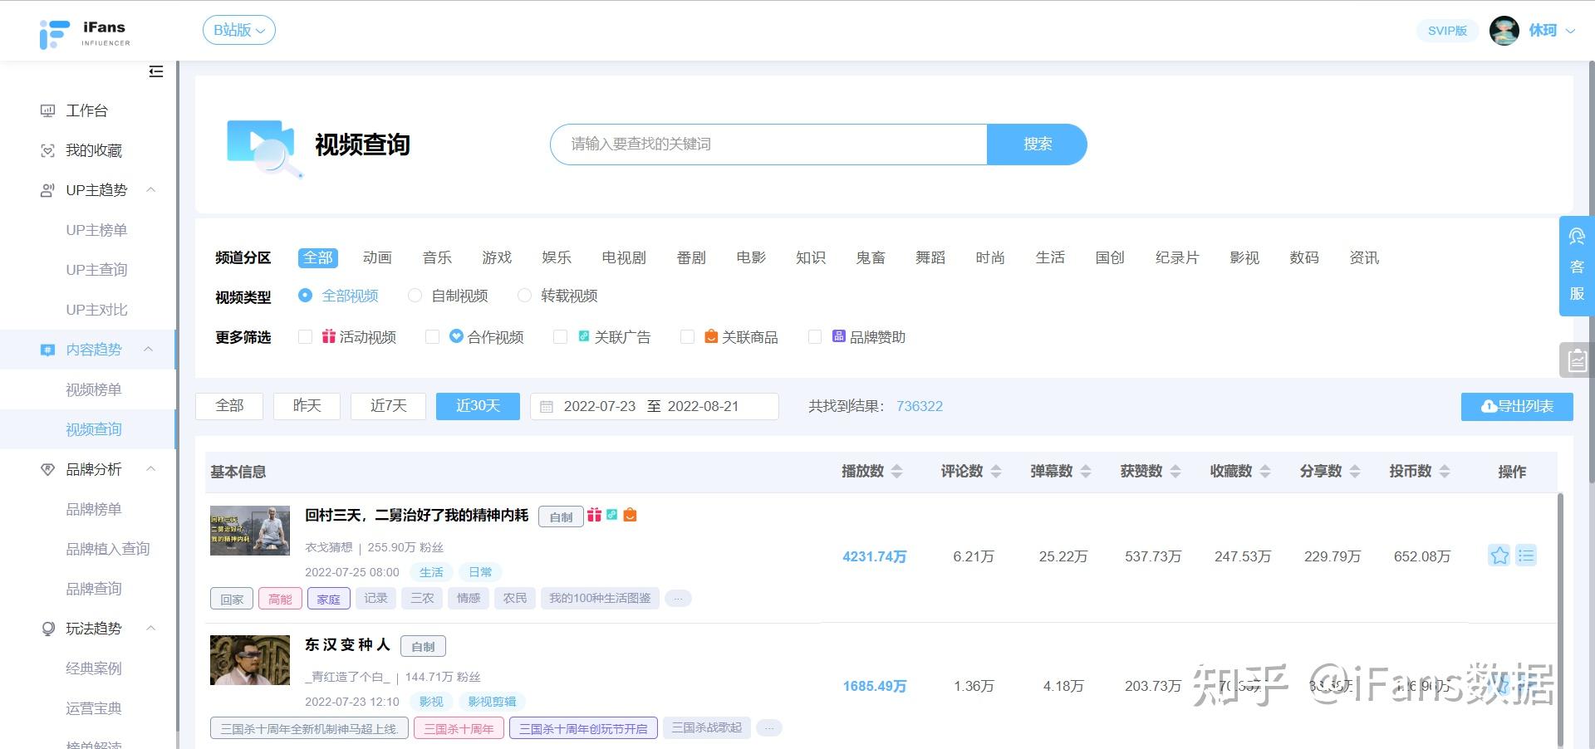This screenshot has height=749, width=1595.
Task: Open the date range picker field
Action: 655,407
